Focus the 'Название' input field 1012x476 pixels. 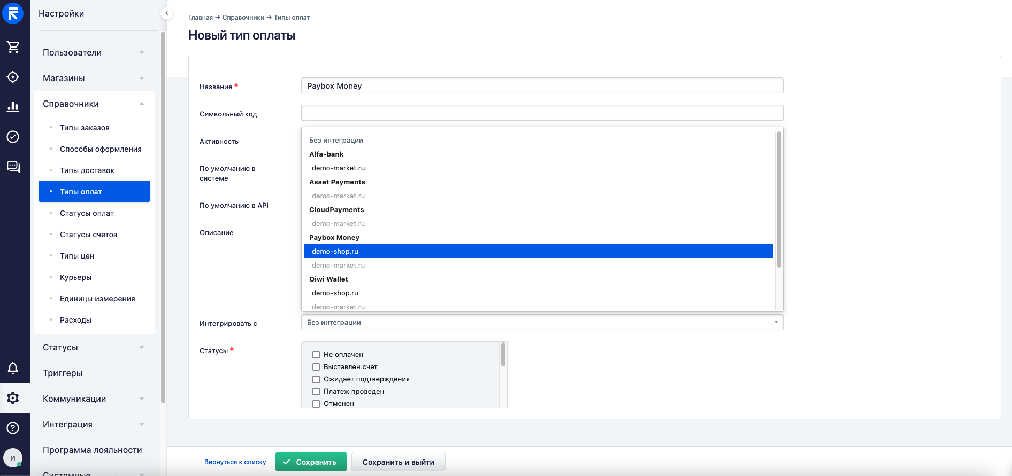(542, 85)
